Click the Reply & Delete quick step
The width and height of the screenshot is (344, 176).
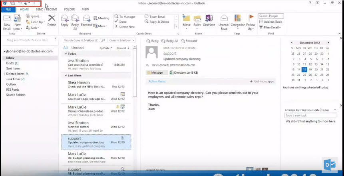tap(157, 22)
